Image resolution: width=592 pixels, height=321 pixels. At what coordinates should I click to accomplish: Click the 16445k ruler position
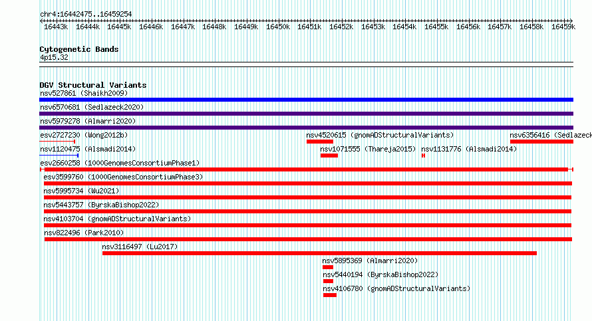coord(119,27)
